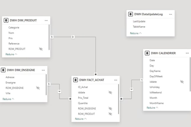Select the many-side asterisk above FACT_ACHAT
The height and width of the screenshot is (127, 191).
(x=96, y=74)
